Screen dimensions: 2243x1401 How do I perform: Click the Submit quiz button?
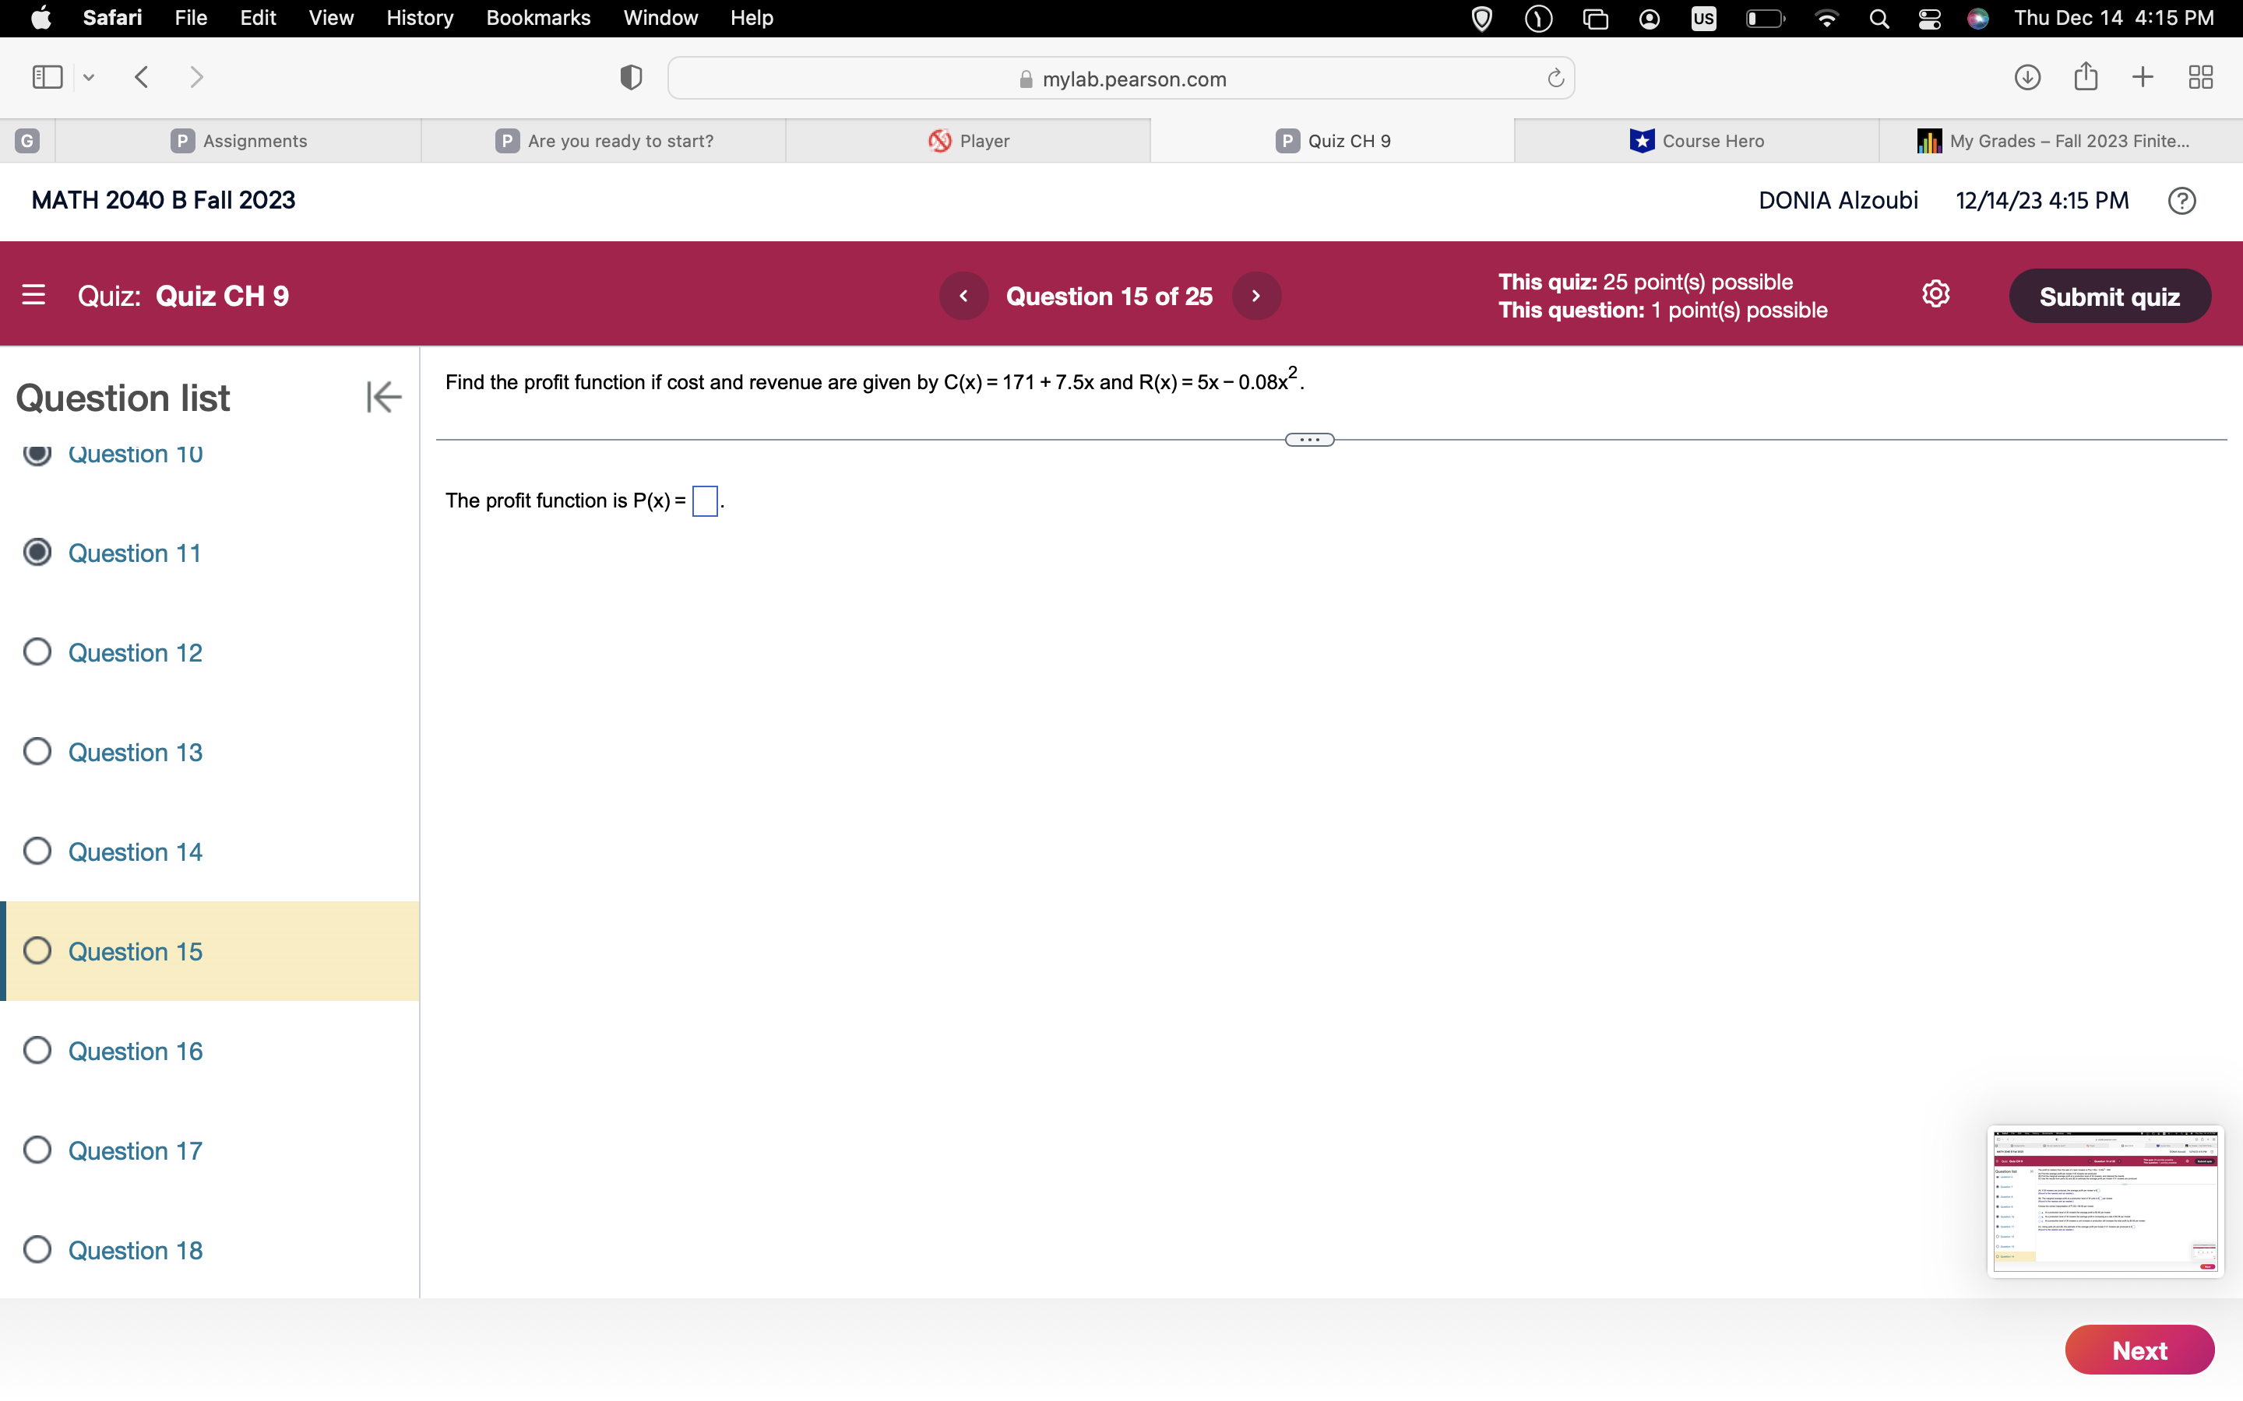tap(2109, 293)
